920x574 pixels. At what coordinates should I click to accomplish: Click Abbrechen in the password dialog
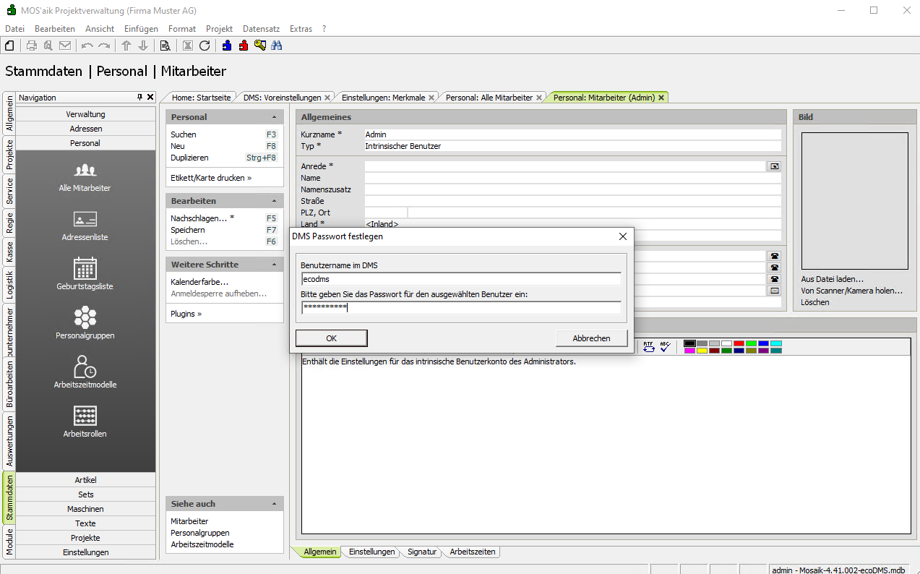coord(590,338)
